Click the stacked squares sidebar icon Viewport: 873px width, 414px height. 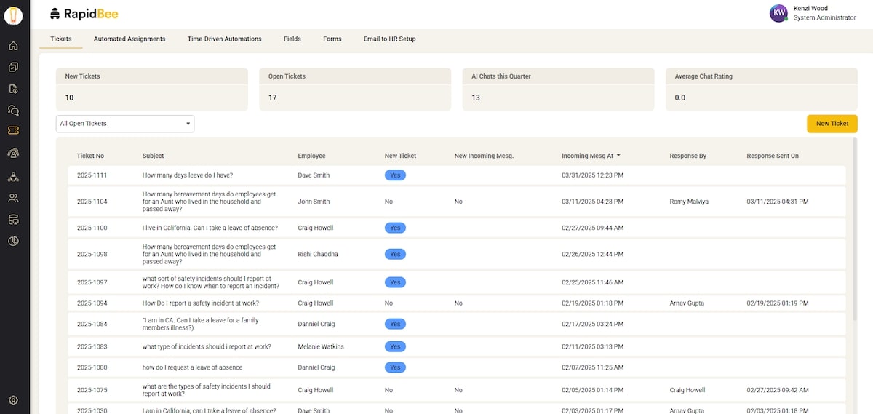13,68
